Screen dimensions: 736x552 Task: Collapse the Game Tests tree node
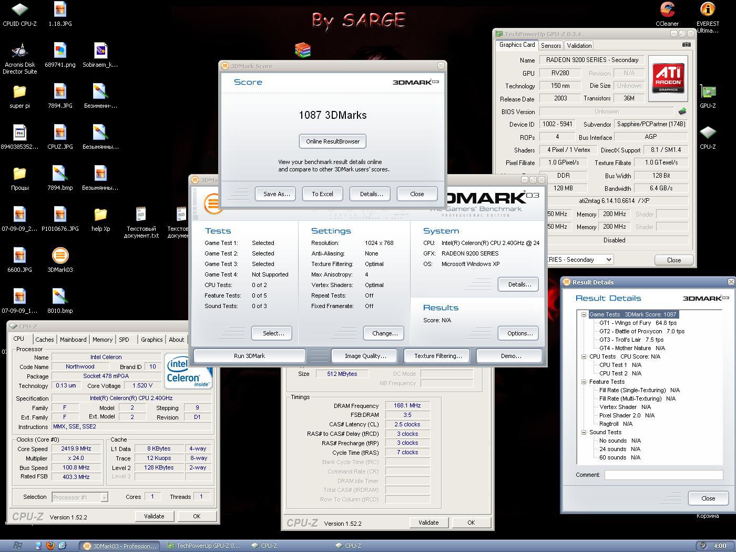(x=584, y=314)
